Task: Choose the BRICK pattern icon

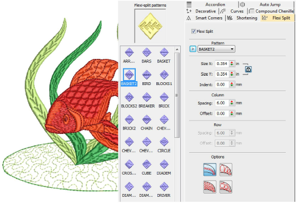Action: click(164, 97)
